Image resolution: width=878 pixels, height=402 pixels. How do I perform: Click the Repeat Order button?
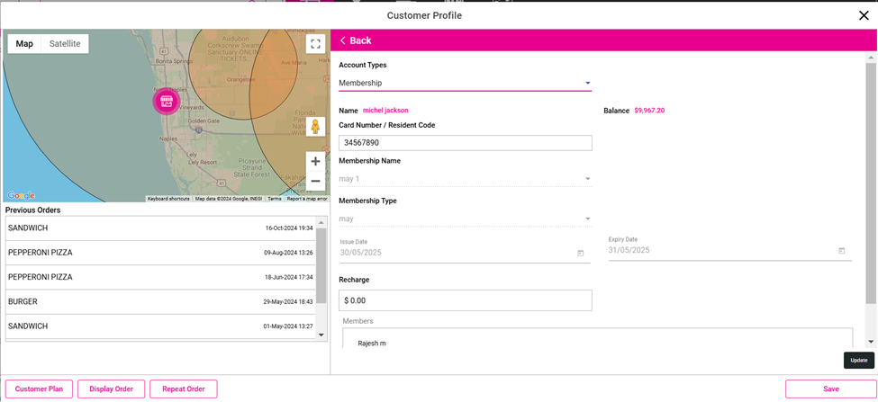pyautogui.click(x=183, y=389)
